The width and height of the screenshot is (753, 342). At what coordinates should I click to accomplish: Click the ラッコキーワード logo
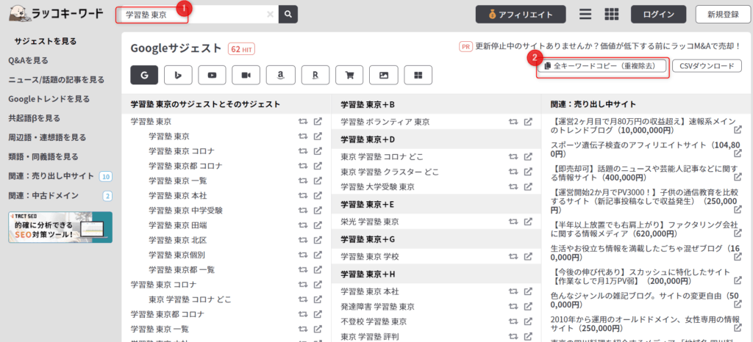56,14
